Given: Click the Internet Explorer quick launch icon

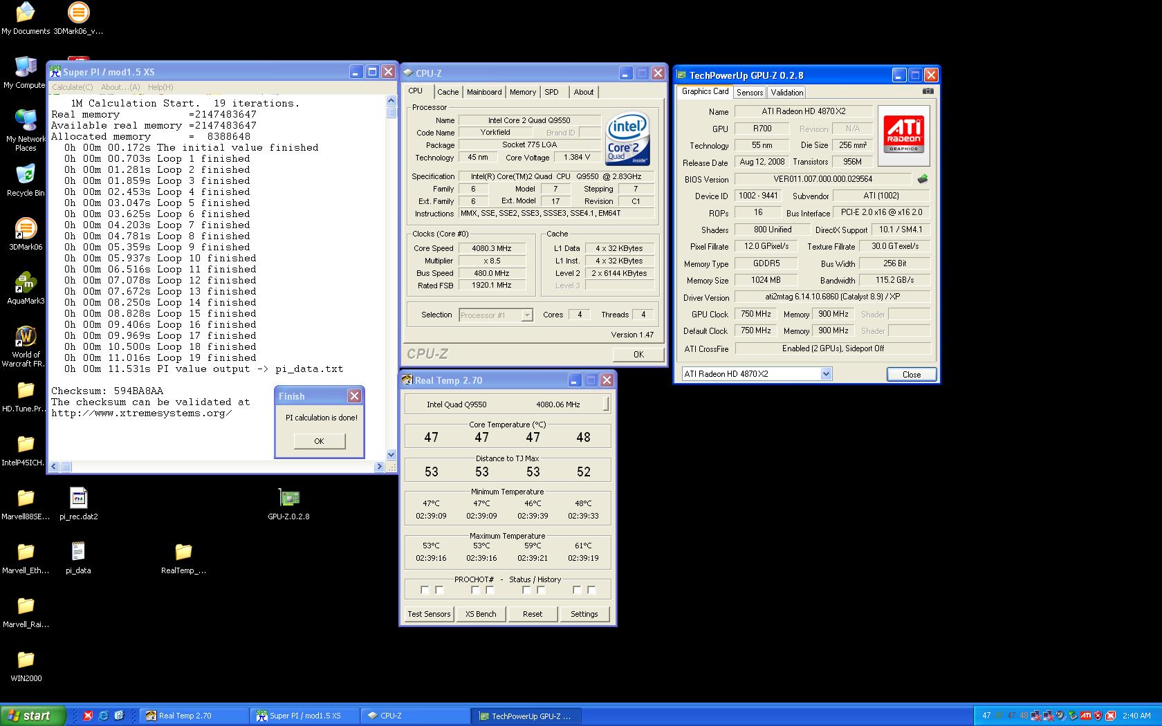Looking at the screenshot, I should (103, 716).
